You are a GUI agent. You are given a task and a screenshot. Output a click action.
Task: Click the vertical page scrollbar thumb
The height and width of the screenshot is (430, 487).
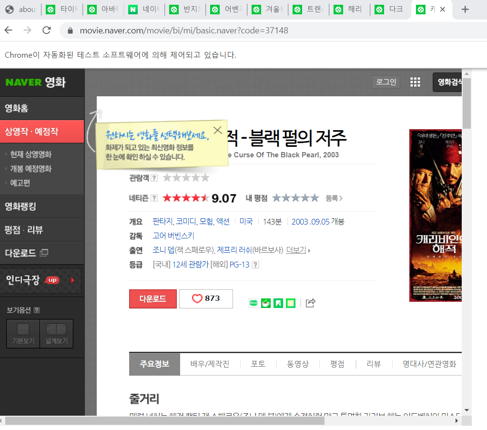(467, 103)
